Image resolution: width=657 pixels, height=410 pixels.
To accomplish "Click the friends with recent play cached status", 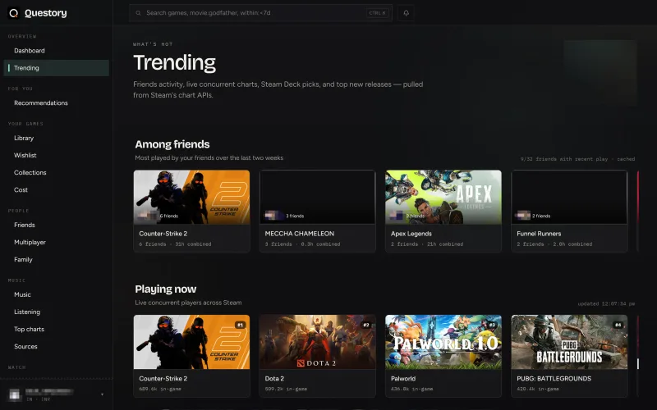I will pos(577,159).
